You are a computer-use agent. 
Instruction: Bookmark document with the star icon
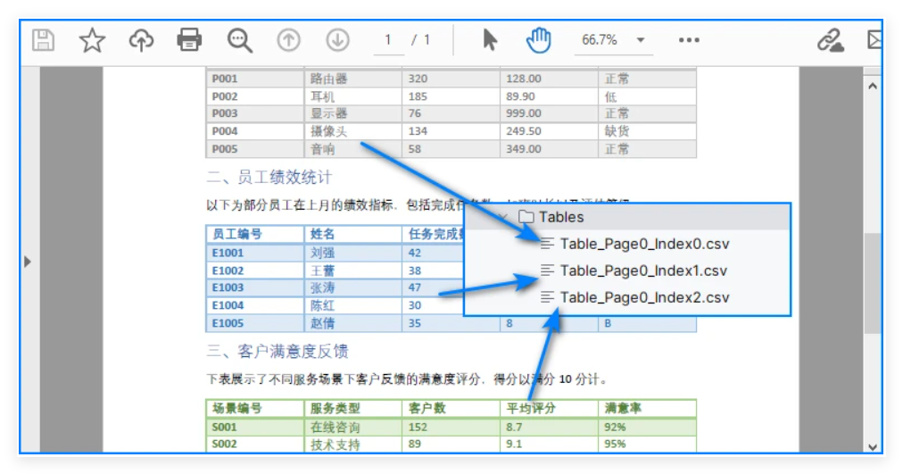(92, 40)
